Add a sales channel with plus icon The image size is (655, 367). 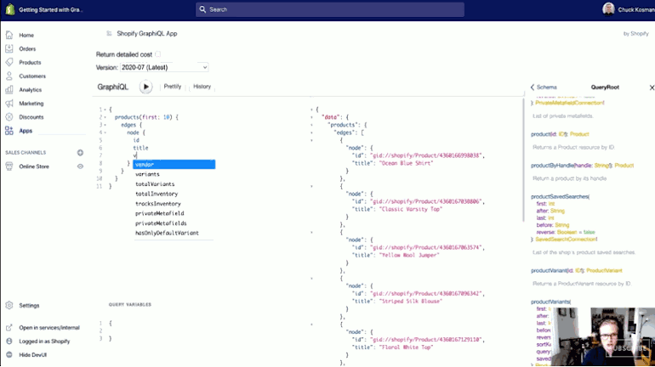(x=81, y=153)
